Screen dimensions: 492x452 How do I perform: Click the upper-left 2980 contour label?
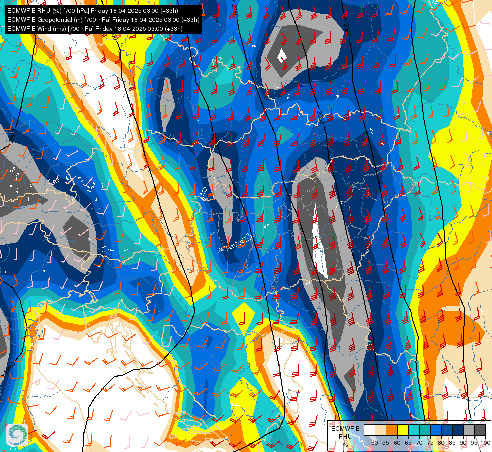[x=12, y=135]
